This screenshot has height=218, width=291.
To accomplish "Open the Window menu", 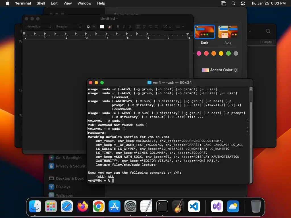I will (x=84, y=3).
